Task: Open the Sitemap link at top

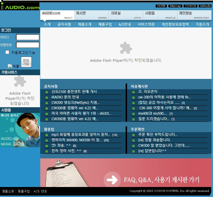Action: click(175, 6)
